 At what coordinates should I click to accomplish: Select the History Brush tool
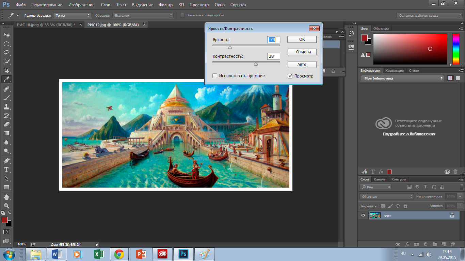point(6,116)
